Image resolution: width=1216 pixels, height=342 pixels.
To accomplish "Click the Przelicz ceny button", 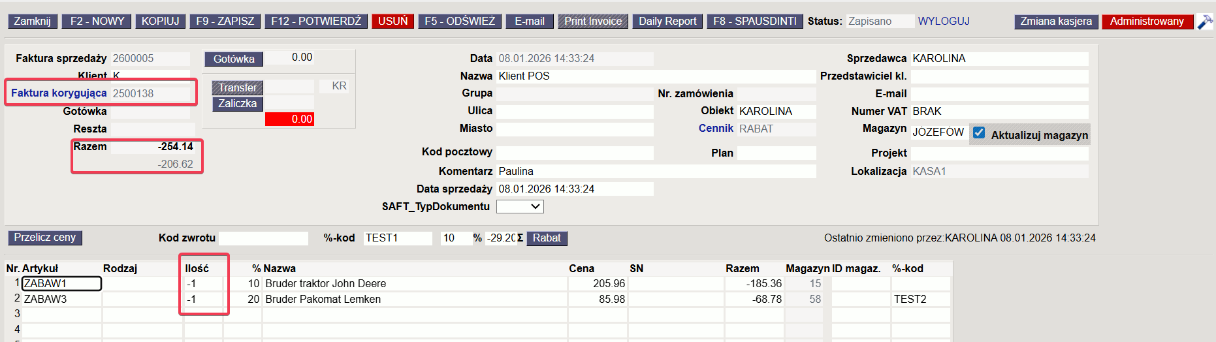I will [45, 238].
